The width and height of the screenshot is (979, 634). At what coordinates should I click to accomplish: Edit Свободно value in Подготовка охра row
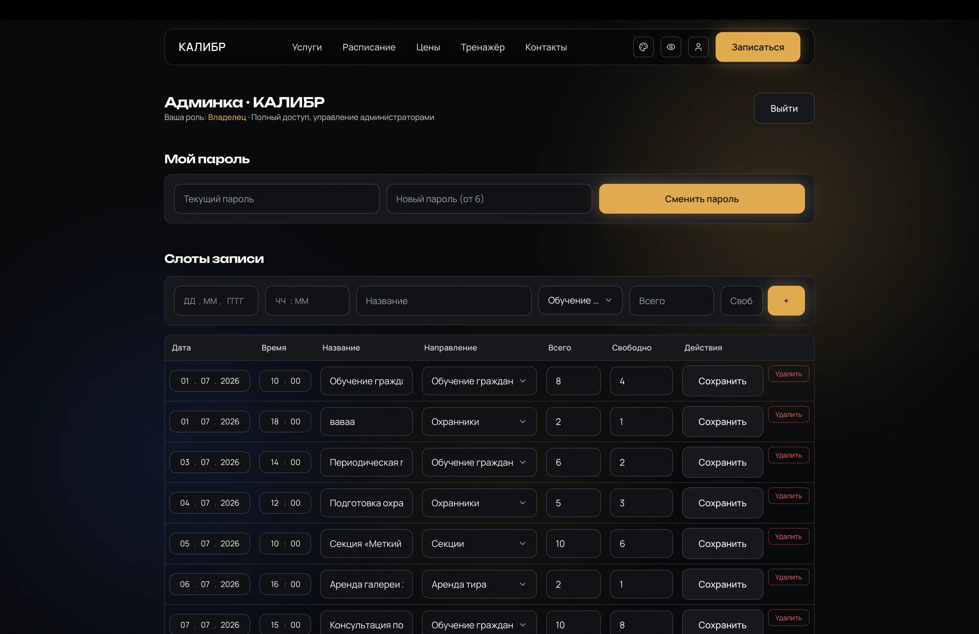(641, 503)
